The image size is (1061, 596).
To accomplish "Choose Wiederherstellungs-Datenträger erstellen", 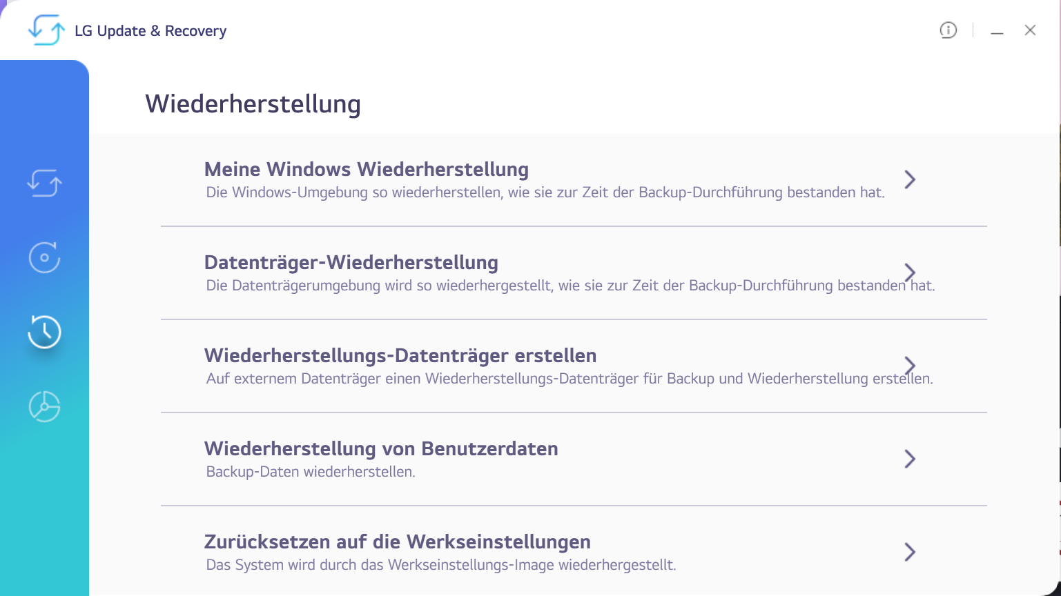I will click(400, 356).
